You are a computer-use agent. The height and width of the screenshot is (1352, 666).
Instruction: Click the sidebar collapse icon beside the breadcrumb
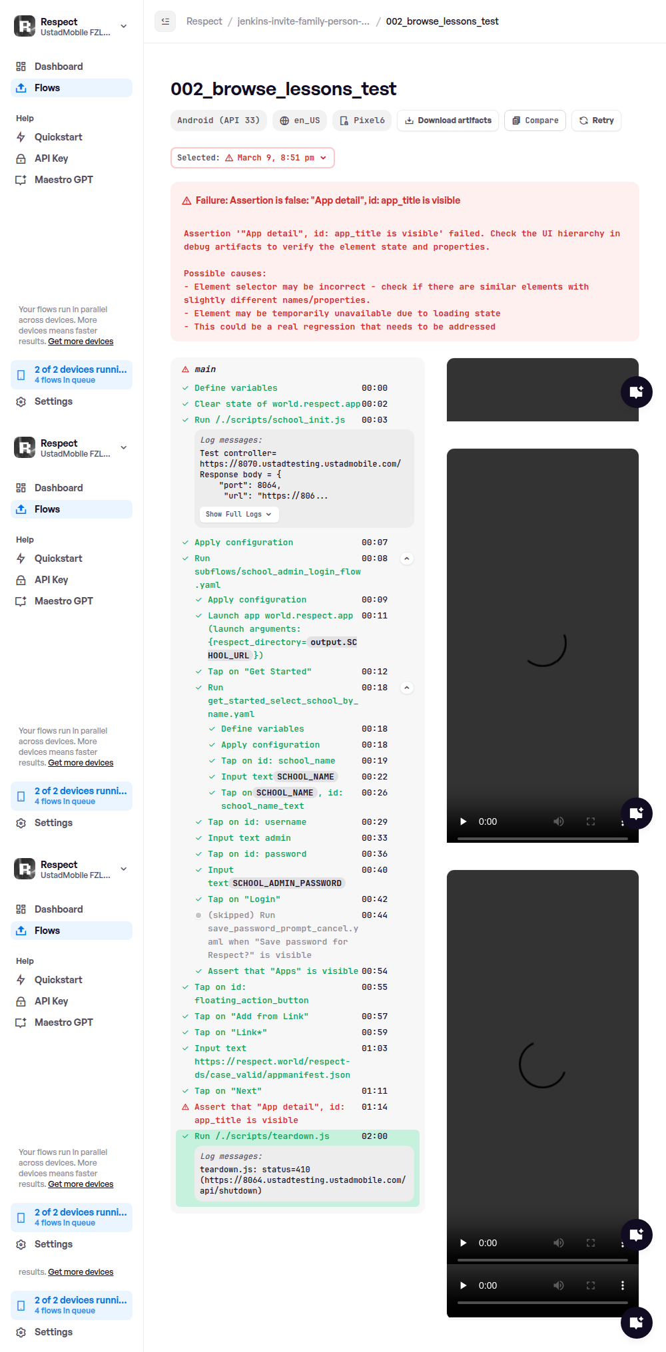click(165, 21)
